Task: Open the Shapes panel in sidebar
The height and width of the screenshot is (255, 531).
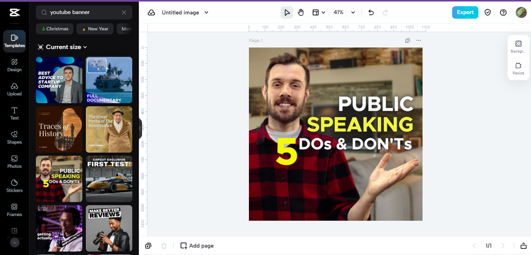Action: (14, 137)
